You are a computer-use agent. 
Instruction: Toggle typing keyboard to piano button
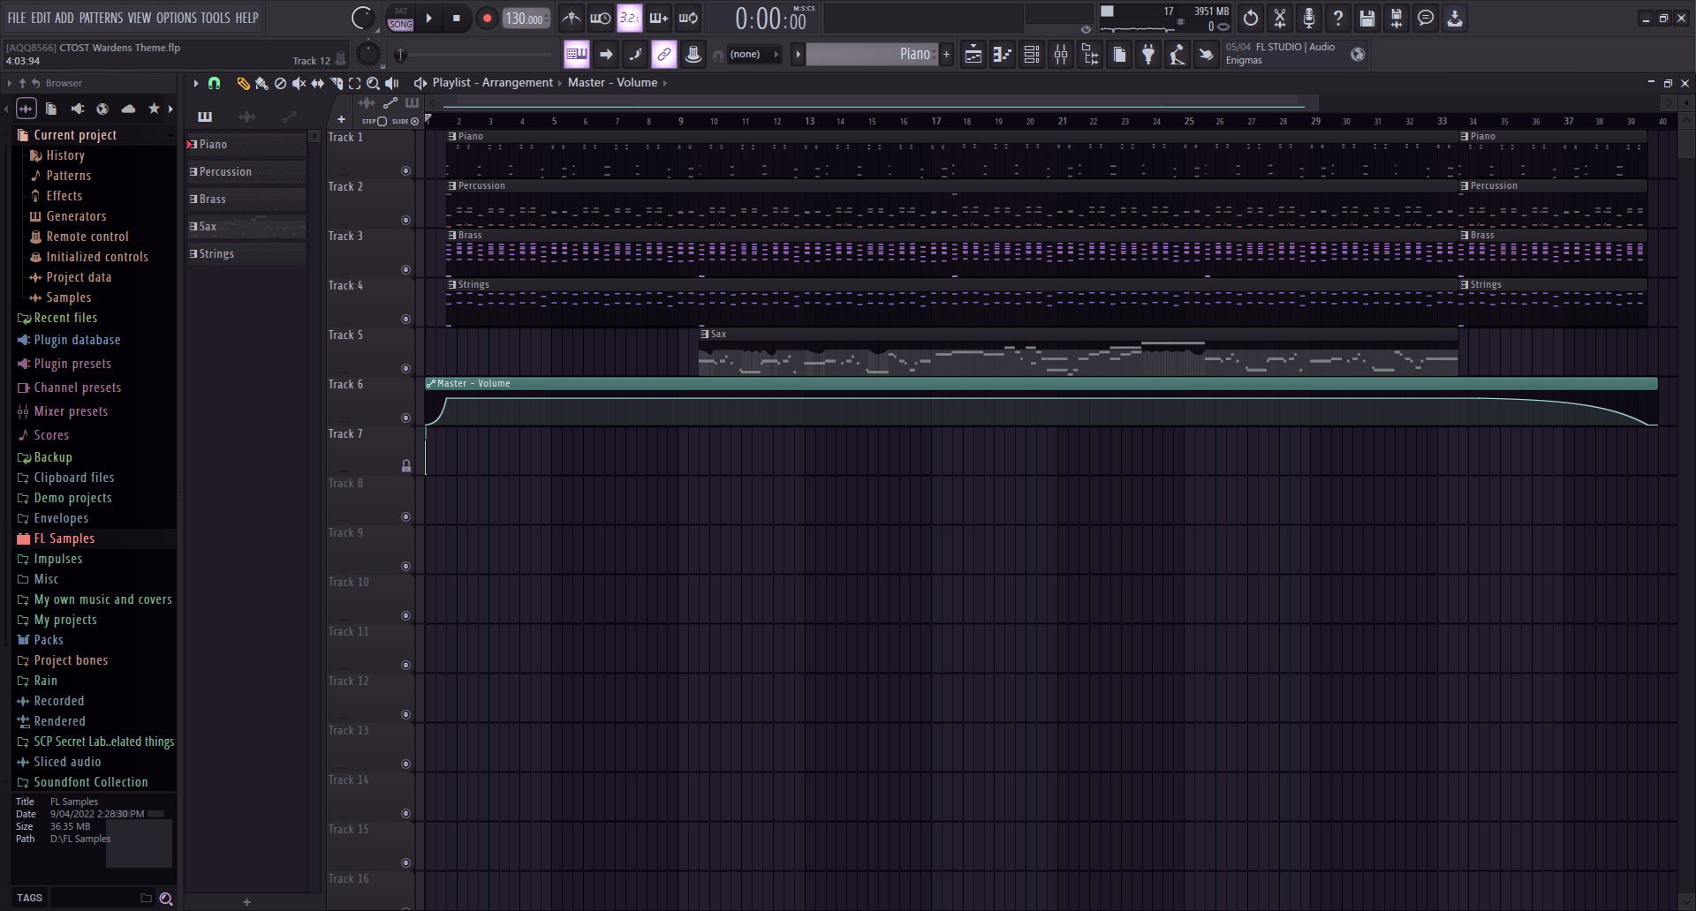point(577,55)
